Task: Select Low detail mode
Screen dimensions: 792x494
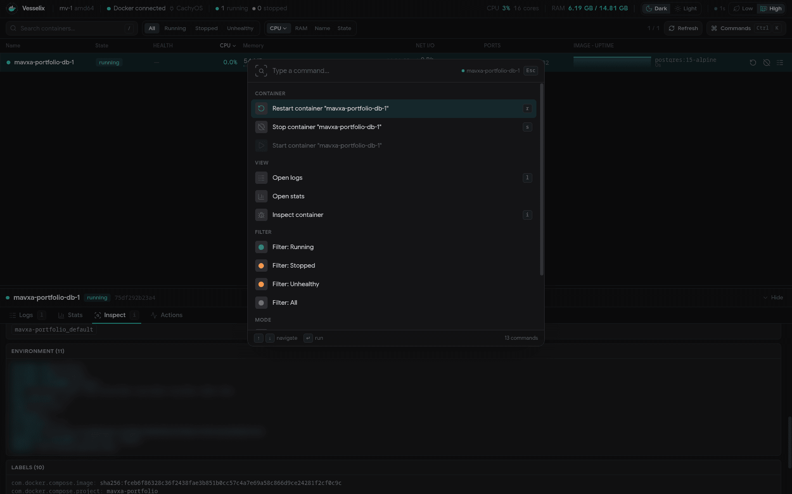Action: click(743, 8)
